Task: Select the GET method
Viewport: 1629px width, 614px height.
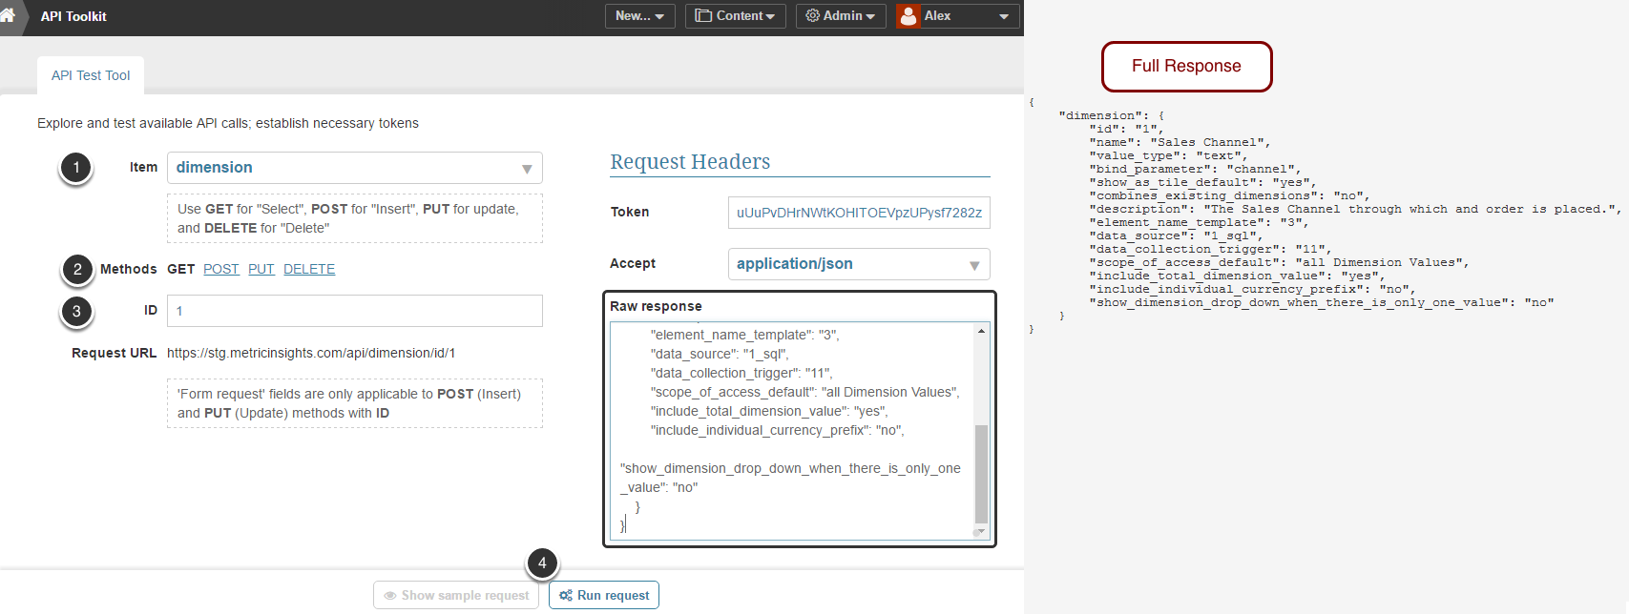Action: 180,269
